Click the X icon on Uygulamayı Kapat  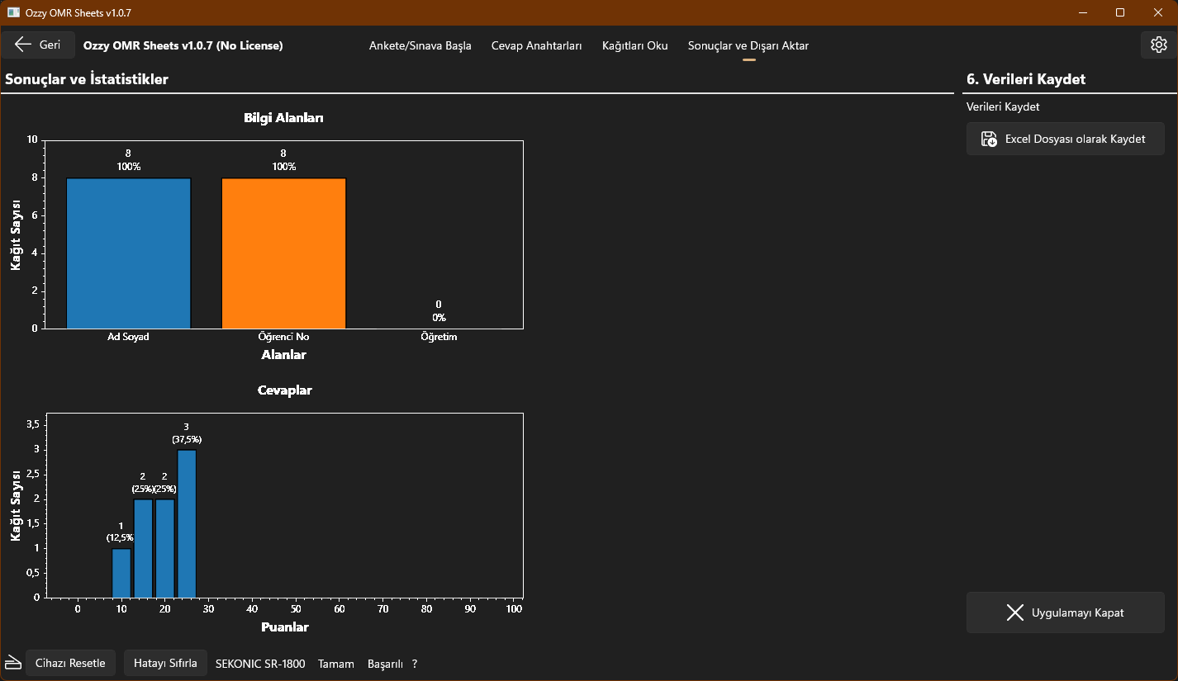[1014, 612]
